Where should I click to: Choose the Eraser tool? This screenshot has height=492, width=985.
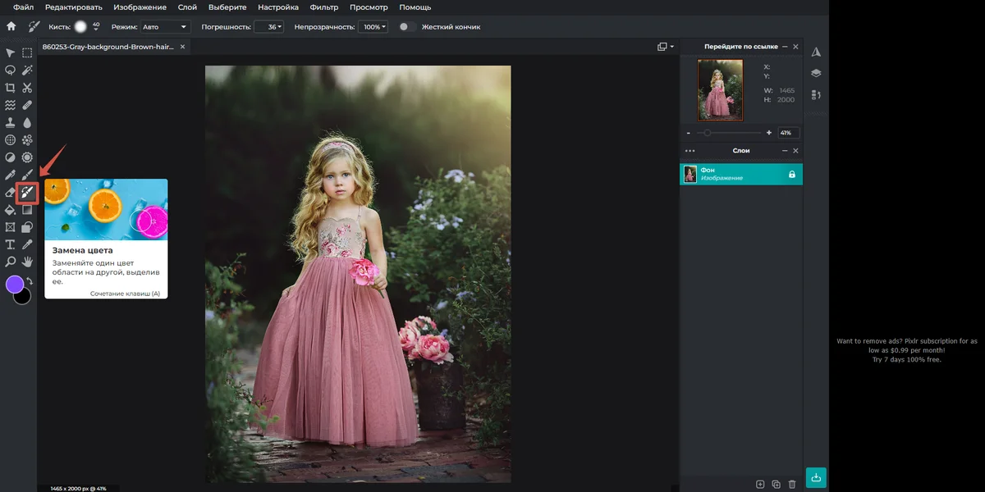tap(10, 193)
